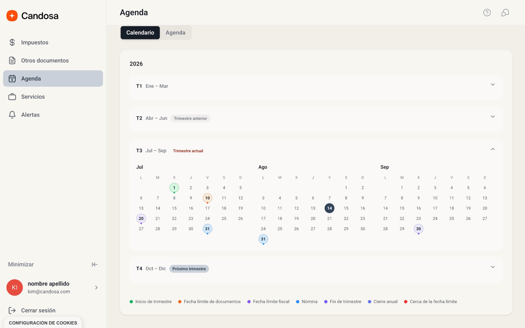Open Impuestos with the dollar icon
525x328 pixels.
point(12,42)
